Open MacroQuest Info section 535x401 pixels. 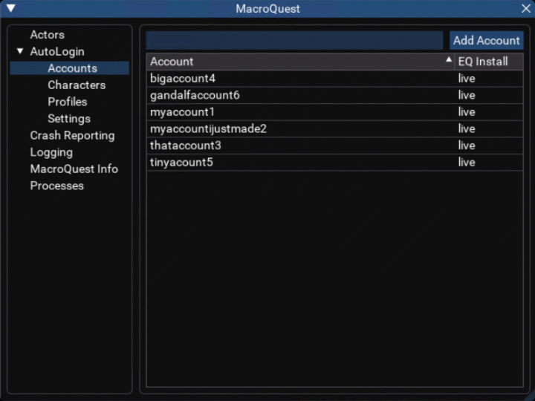(x=74, y=169)
